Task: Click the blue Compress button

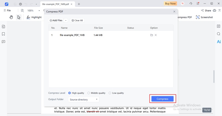Action: pyautogui.click(x=162, y=99)
